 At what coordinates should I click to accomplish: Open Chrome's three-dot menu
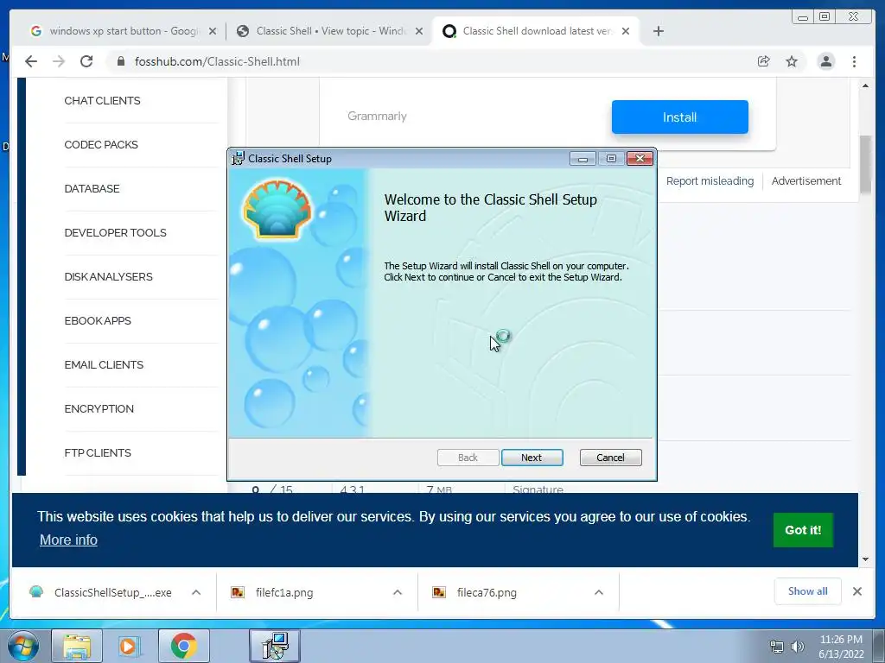coord(854,61)
